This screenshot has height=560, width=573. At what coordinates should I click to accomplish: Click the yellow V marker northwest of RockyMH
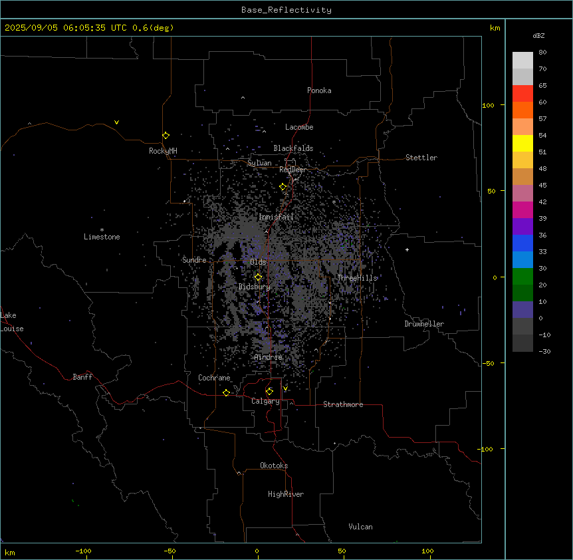click(116, 122)
